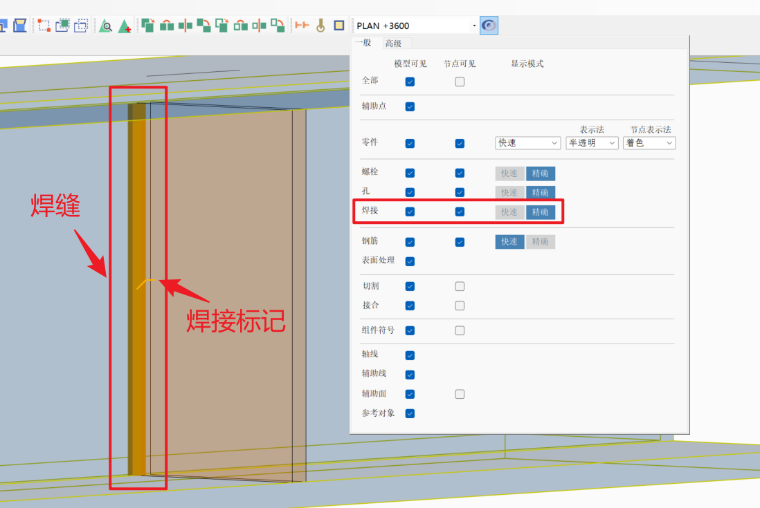The height and width of the screenshot is (508, 760).
Task: Set 孔 display mode to 快速
Action: click(509, 193)
